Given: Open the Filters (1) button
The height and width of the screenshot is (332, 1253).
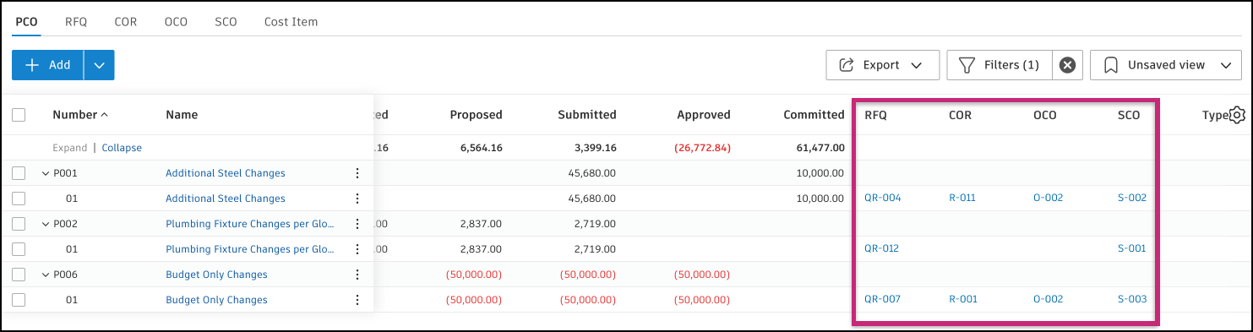Looking at the screenshot, I should (x=1000, y=65).
